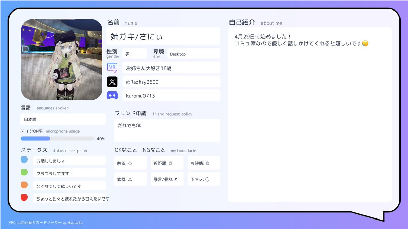Click the gender field showing 男！
This screenshot has width=408, height=229.
(134, 54)
